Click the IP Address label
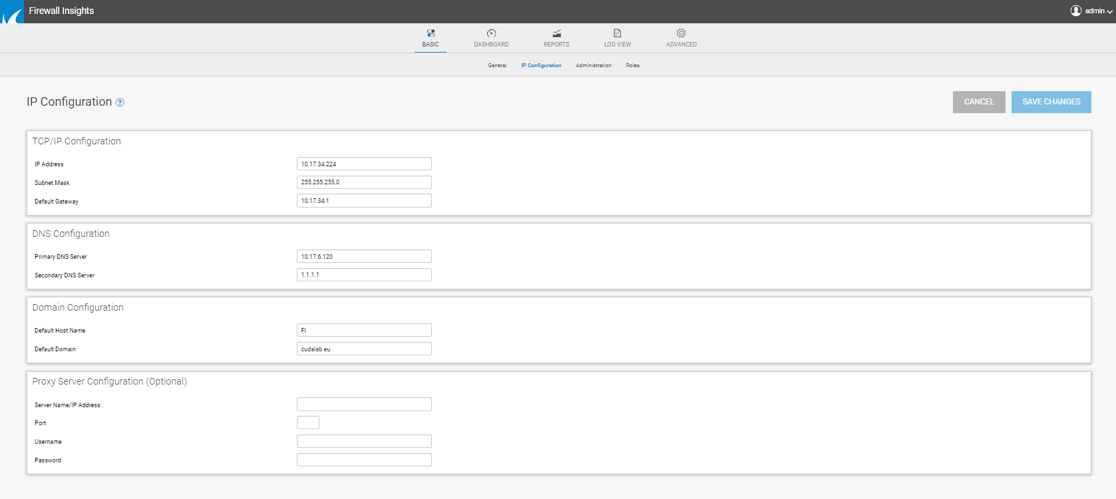Image resolution: width=1116 pixels, height=499 pixels. tap(49, 164)
